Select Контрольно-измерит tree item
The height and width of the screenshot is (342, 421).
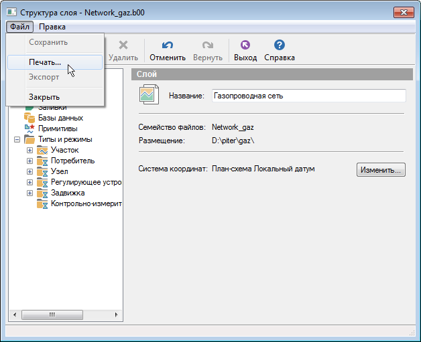(x=86, y=203)
